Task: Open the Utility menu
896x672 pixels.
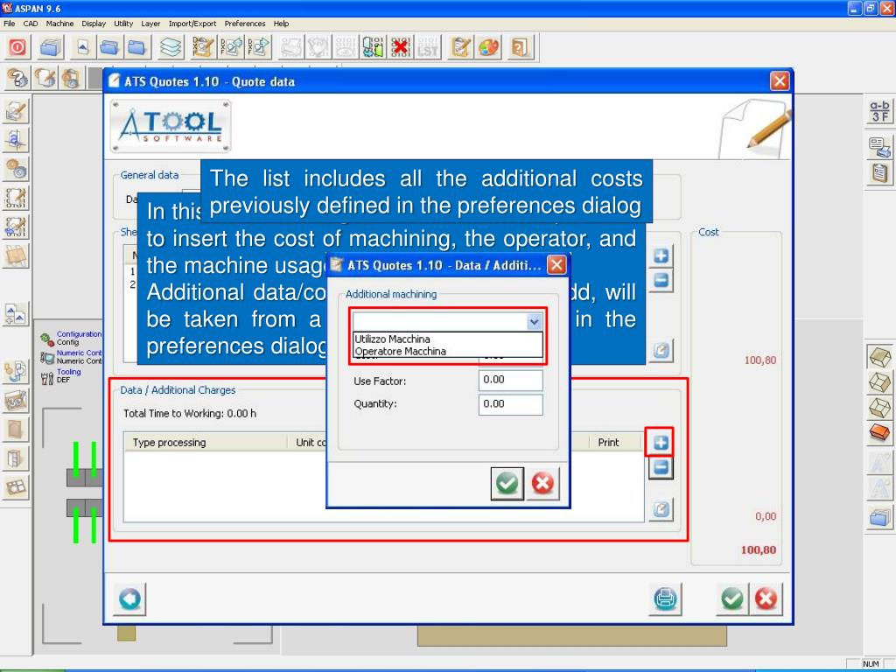Action: 123,24
